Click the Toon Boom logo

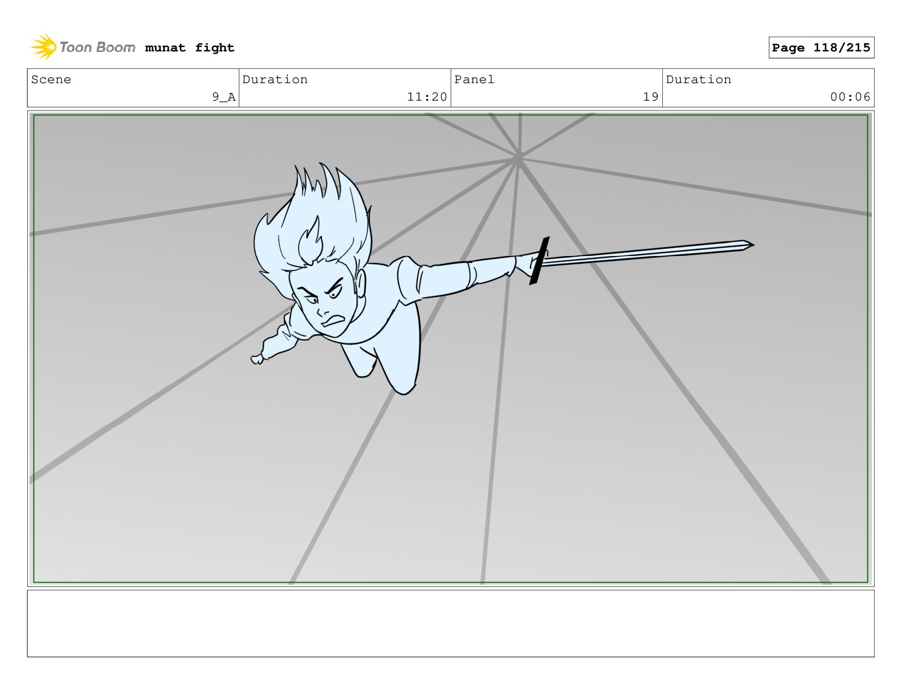(82, 47)
